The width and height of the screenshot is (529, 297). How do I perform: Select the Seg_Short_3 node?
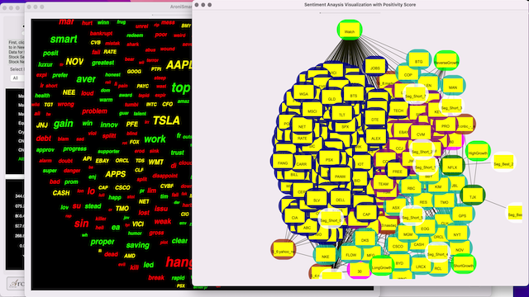451,106
